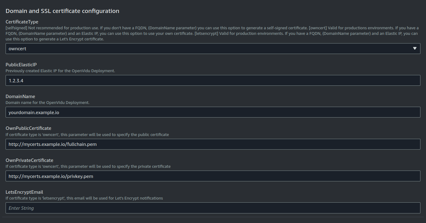The height and width of the screenshot is (223, 426).
Task: Click the OwnPrivateCertificate label
Action: (x=29, y=160)
